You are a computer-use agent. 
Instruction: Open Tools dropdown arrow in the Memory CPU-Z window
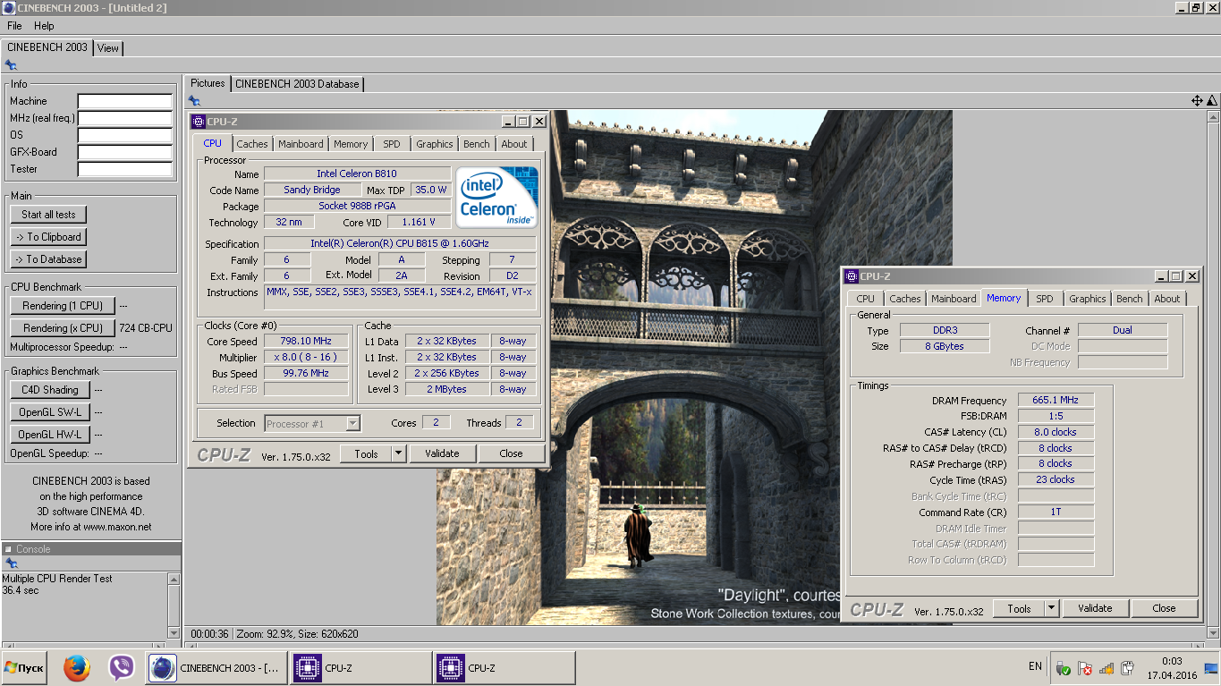1052,608
